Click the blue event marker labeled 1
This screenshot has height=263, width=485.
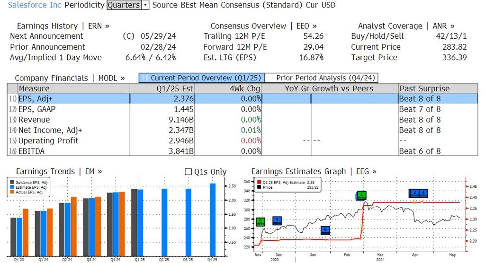pyautogui.click(x=277, y=220)
